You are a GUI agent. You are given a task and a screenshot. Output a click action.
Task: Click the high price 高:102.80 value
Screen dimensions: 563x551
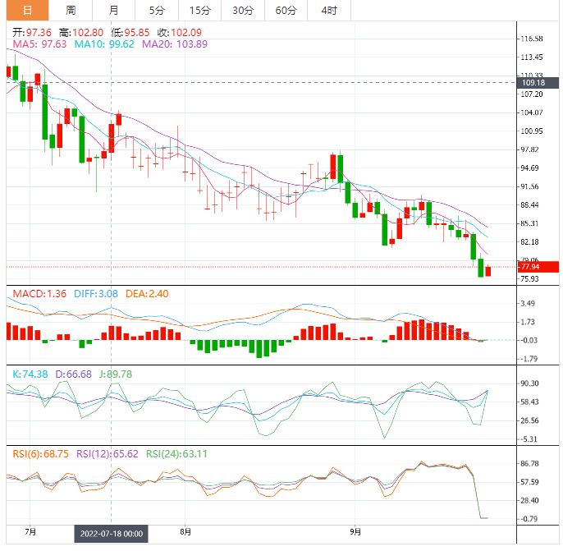pos(81,33)
